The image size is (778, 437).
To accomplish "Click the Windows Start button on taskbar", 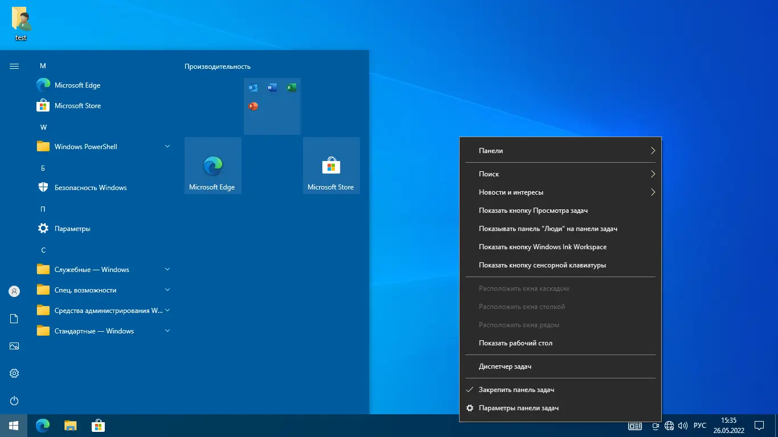I will [14, 426].
